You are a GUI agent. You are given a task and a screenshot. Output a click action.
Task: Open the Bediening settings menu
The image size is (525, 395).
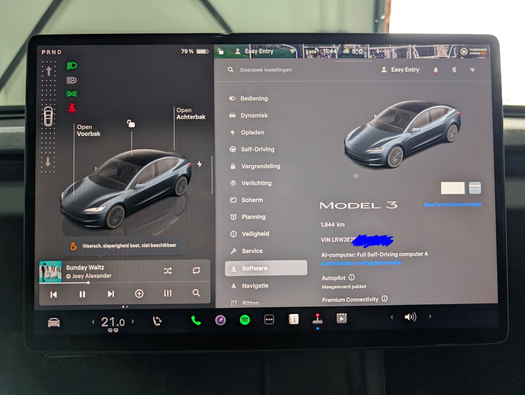click(x=254, y=99)
